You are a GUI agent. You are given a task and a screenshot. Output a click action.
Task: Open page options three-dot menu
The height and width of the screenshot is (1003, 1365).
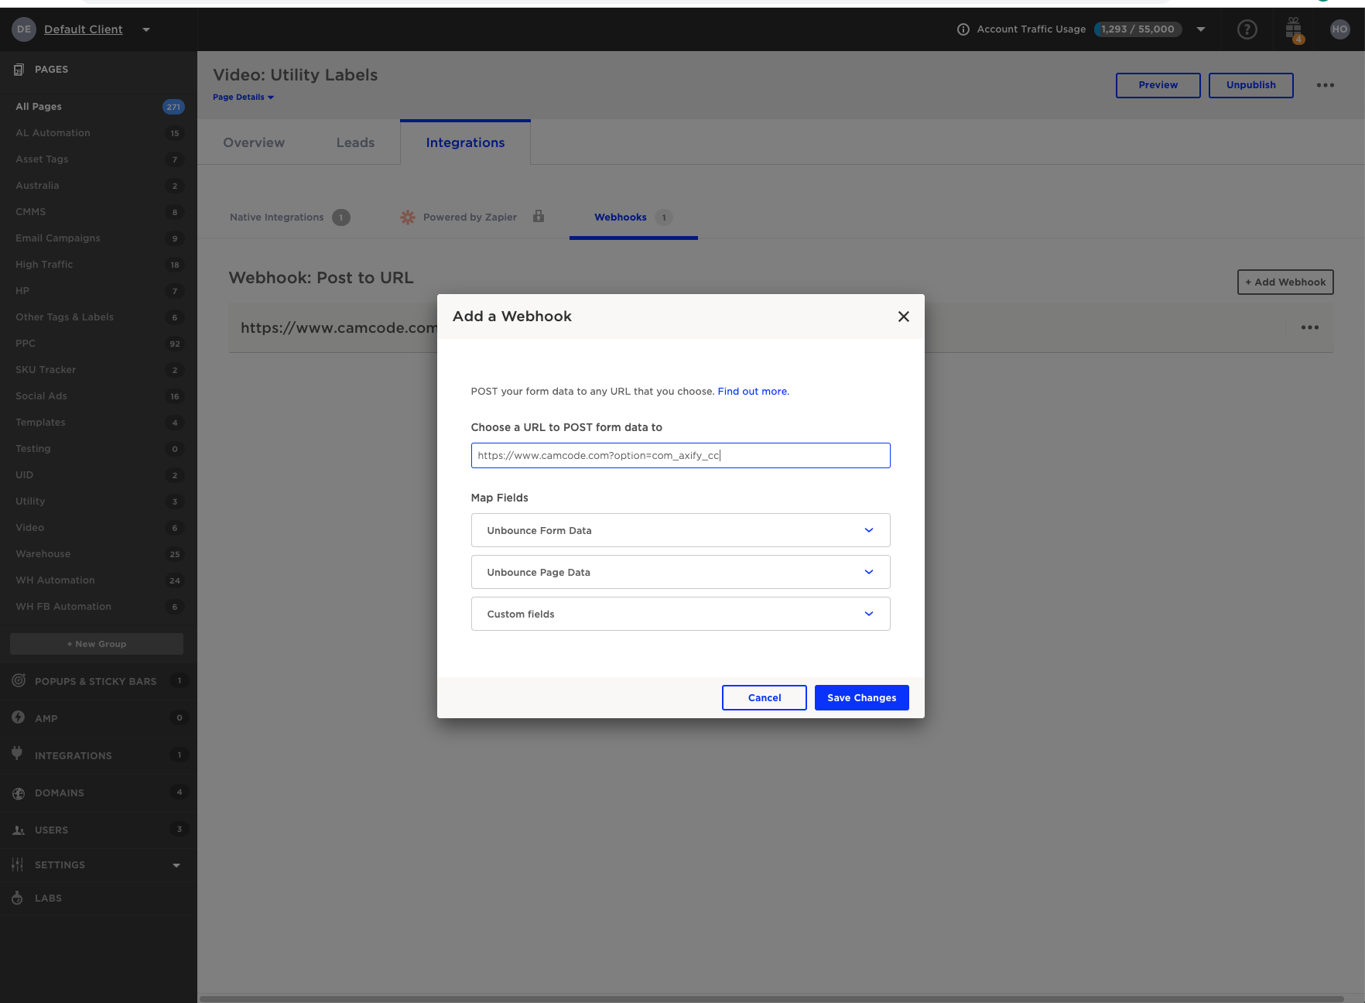pyautogui.click(x=1326, y=85)
